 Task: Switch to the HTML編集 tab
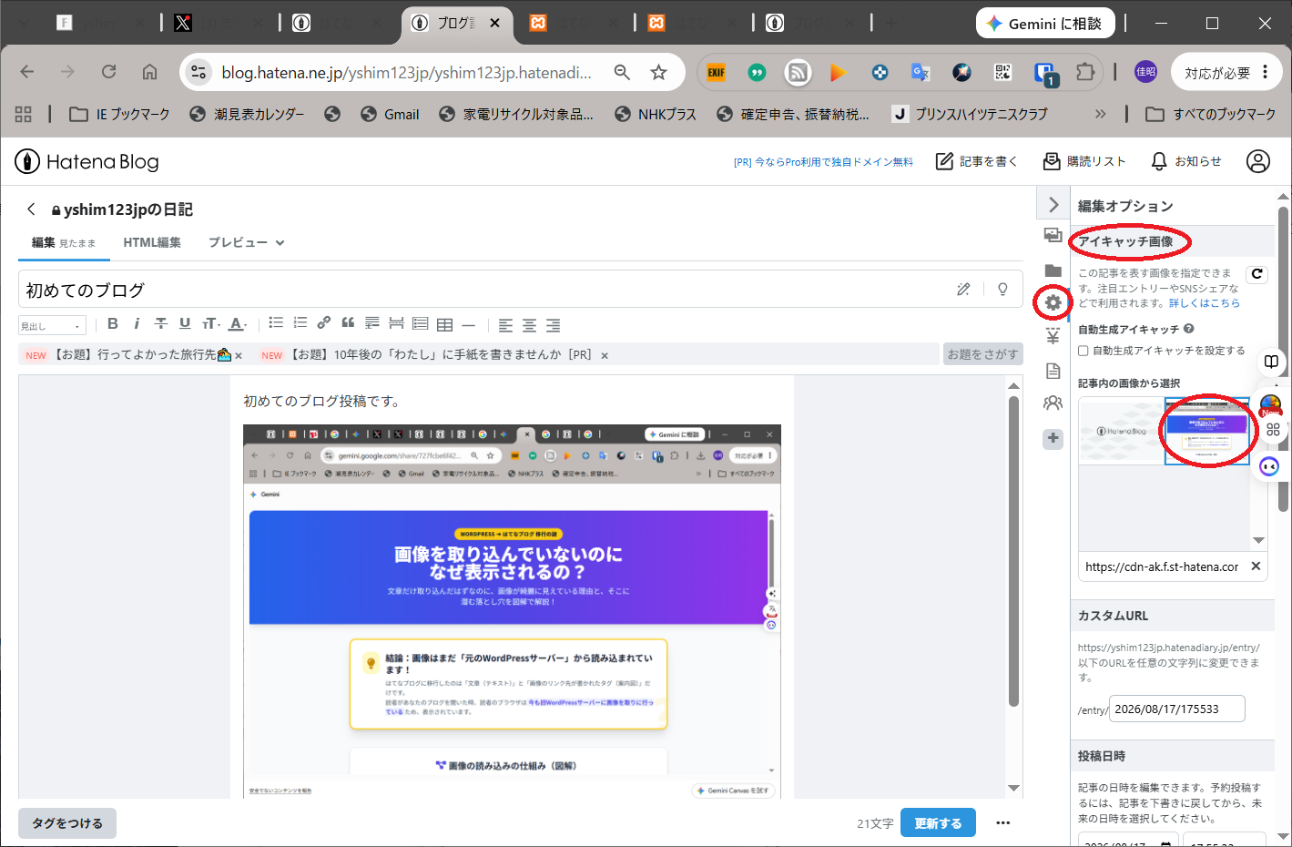pyautogui.click(x=152, y=242)
